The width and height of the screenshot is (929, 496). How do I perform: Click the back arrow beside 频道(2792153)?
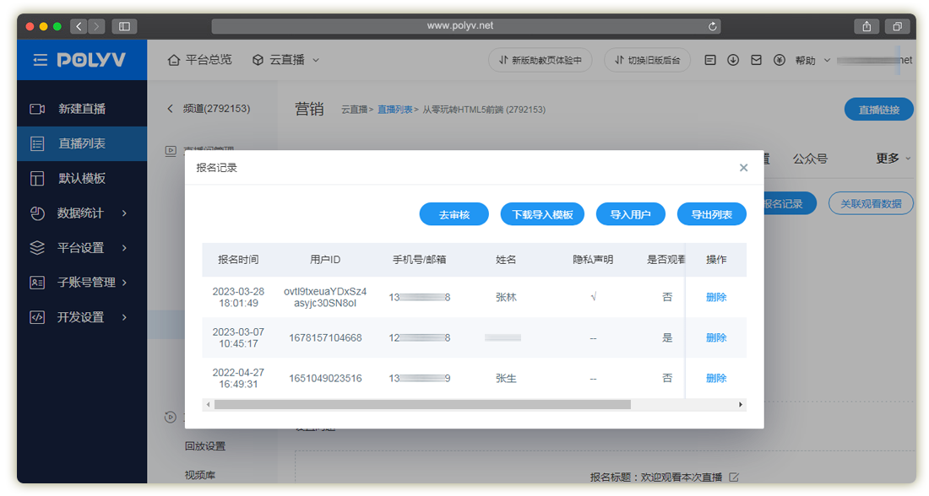(x=170, y=109)
